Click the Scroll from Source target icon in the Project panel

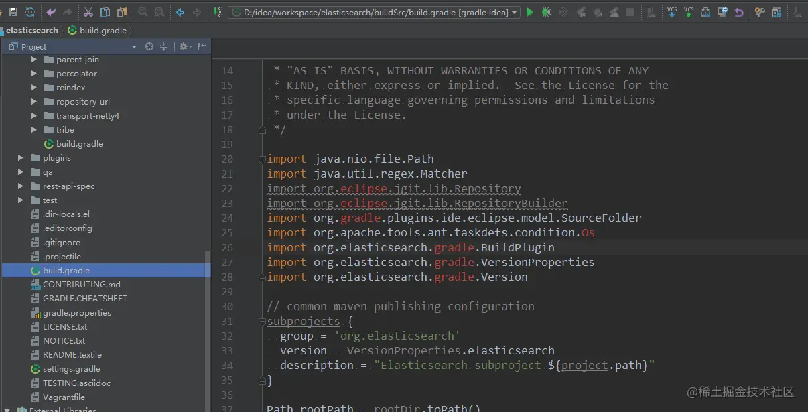coord(149,46)
